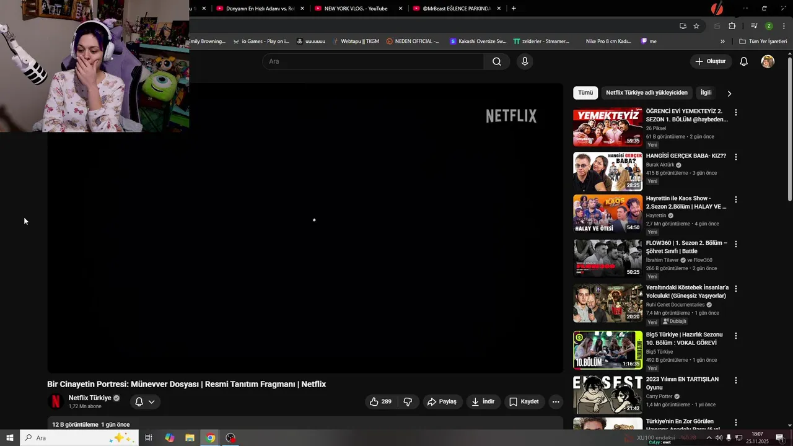Viewport: 793px width, 446px height.
Task: Open options menu for ÖĞRENCİ EVİ YEMEKTEYİZ video
Action: click(736, 113)
